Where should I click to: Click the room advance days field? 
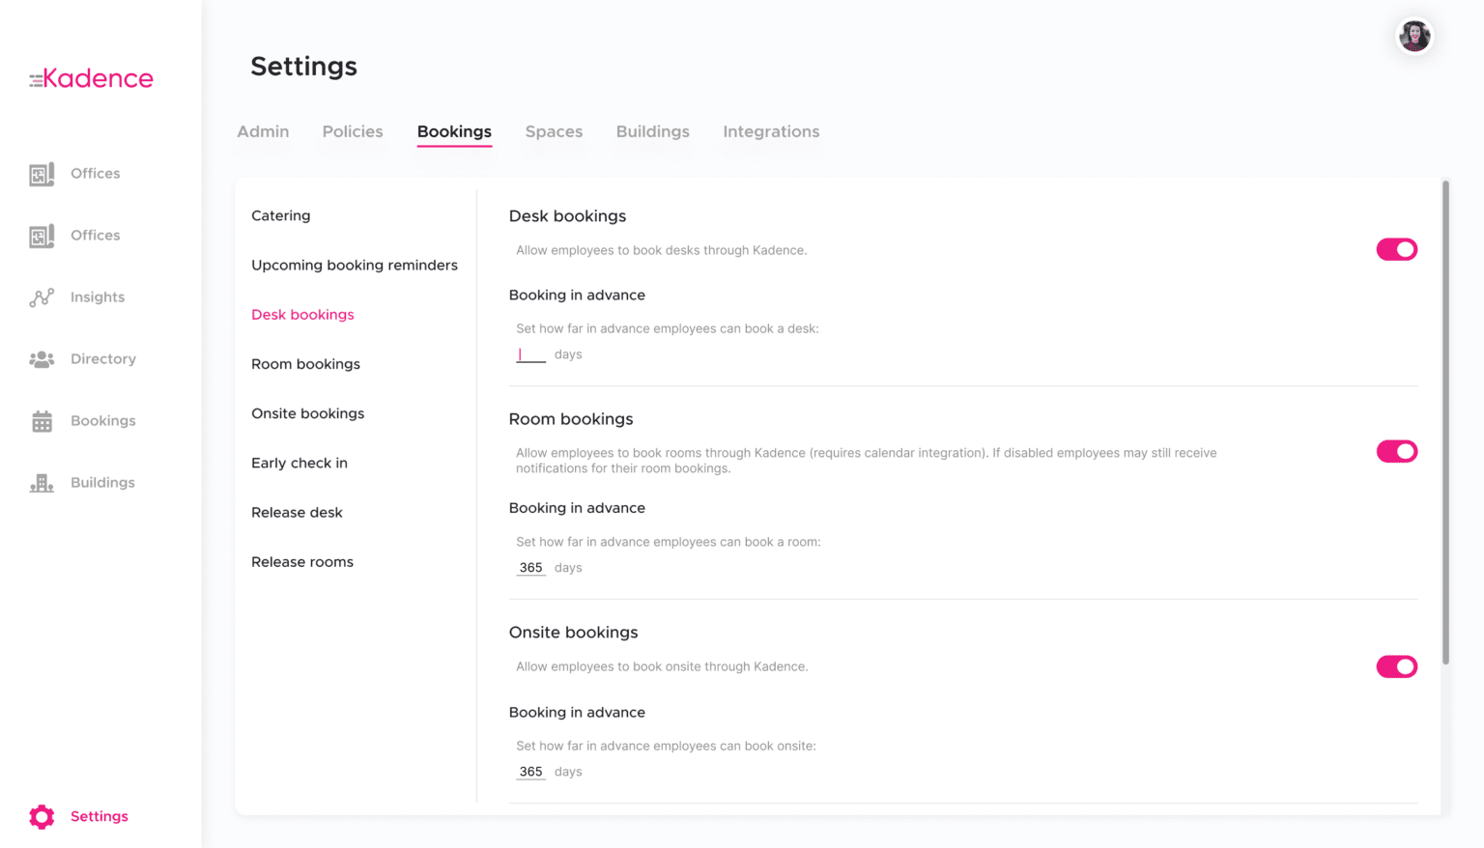530,568
